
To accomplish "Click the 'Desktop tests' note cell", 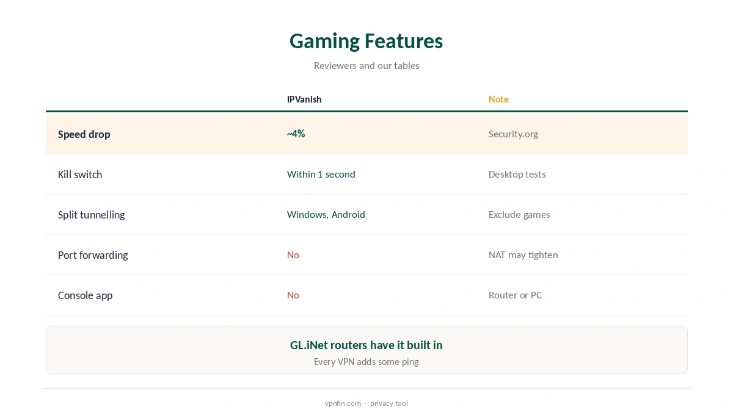I will [517, 174].
